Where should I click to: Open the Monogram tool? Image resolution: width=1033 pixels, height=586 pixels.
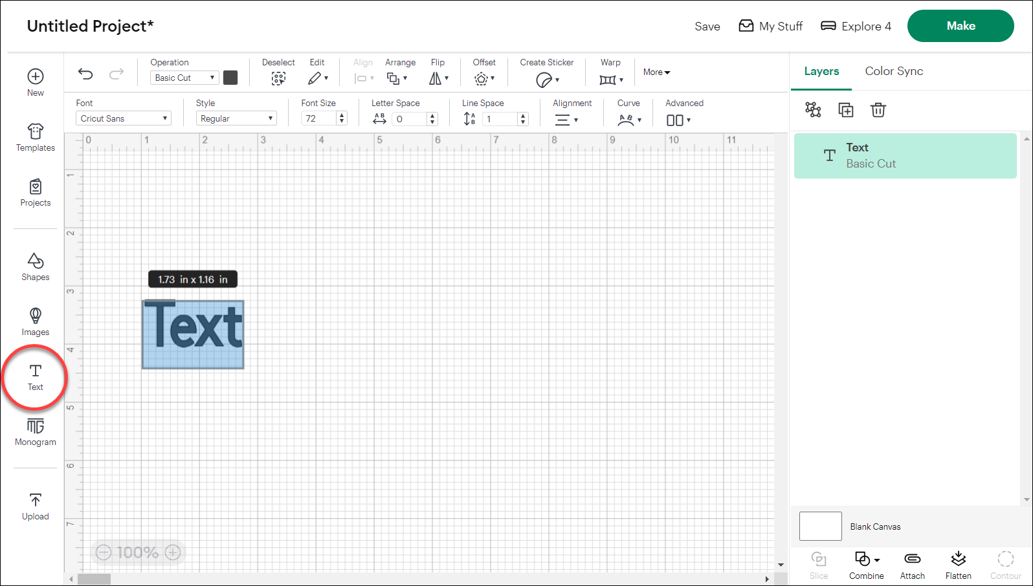pos(35,432)
